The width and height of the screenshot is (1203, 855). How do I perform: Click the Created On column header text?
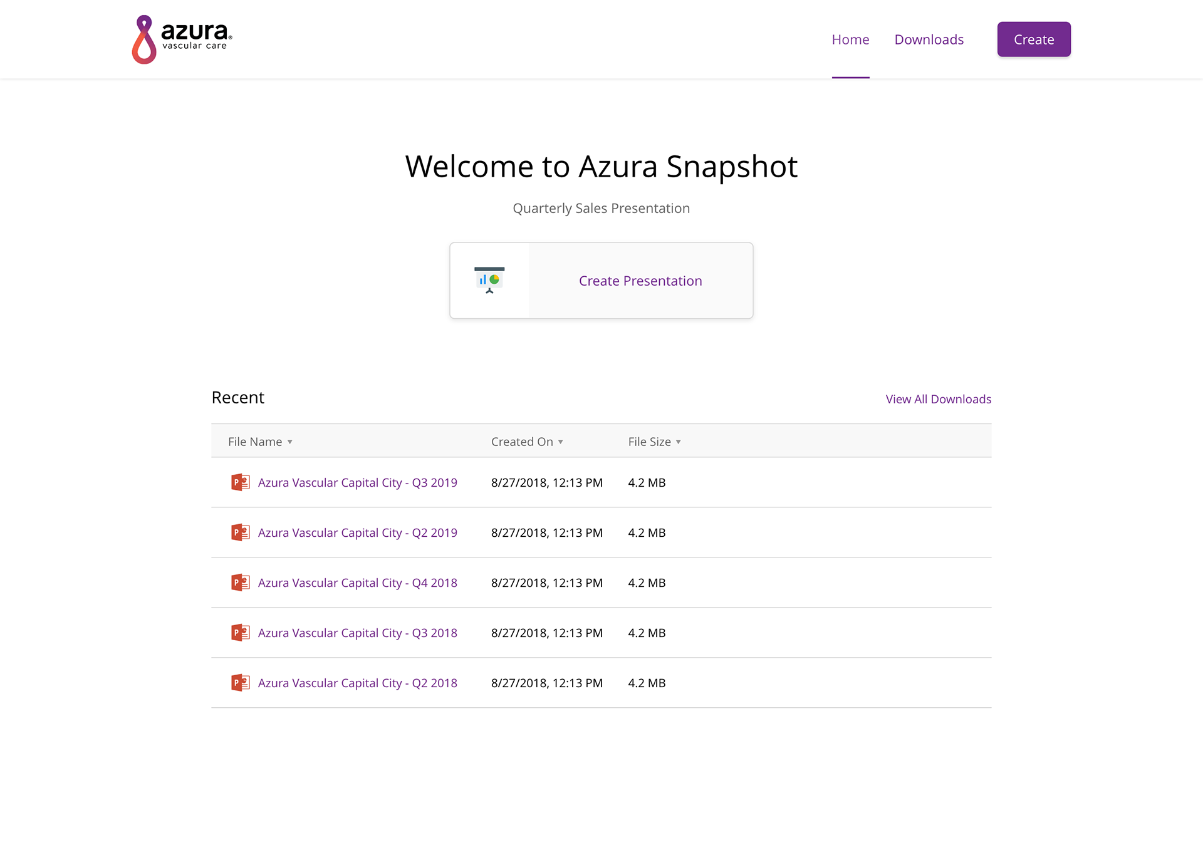[x=522, y=442]
